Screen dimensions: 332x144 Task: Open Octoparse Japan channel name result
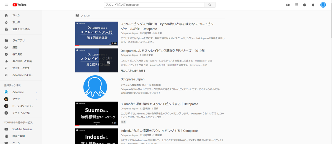(x=133, y=79)
